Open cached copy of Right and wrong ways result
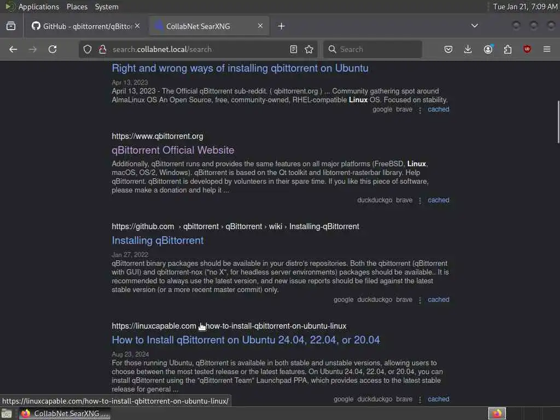The height and width of the screenshot is (420, 560). tap(439, 109)
